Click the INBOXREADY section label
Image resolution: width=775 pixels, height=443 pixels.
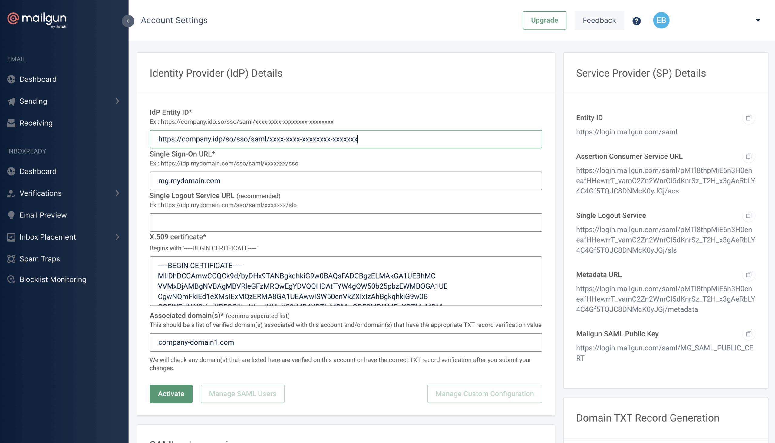click(27, 151)
